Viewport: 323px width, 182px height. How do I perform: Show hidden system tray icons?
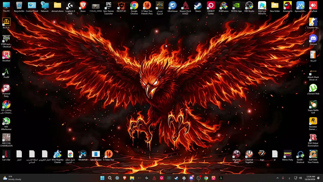[x=277, y=178]
